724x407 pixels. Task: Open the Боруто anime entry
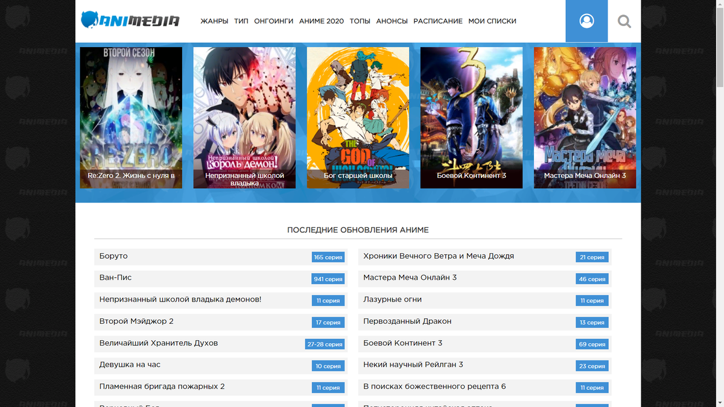(x=113, y=256)
